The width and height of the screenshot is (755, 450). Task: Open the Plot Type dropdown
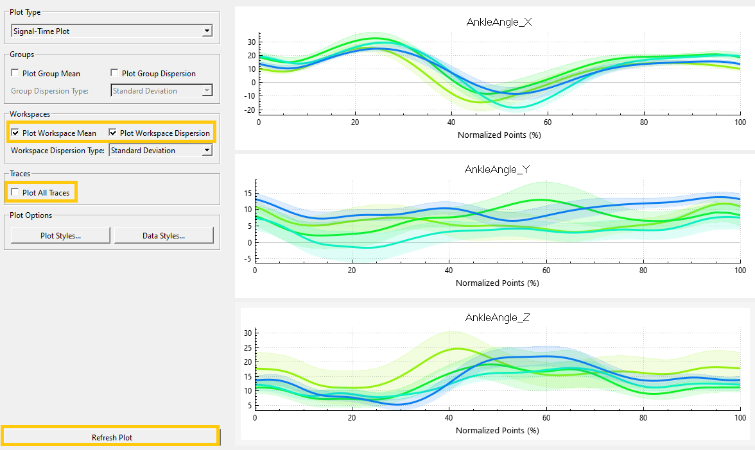pos(112,31)
